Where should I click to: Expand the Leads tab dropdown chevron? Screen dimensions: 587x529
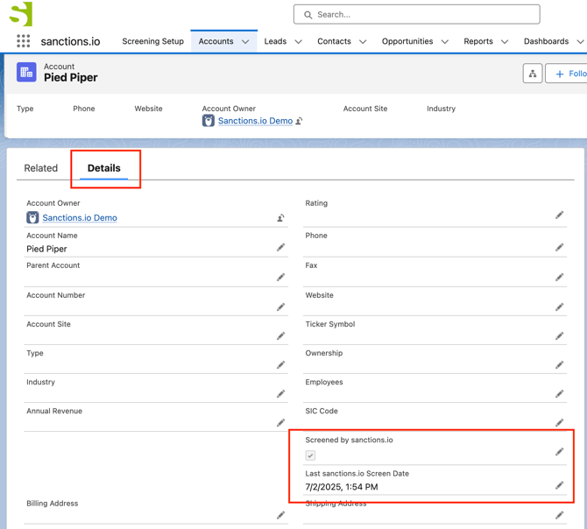(x=298, y=41)
